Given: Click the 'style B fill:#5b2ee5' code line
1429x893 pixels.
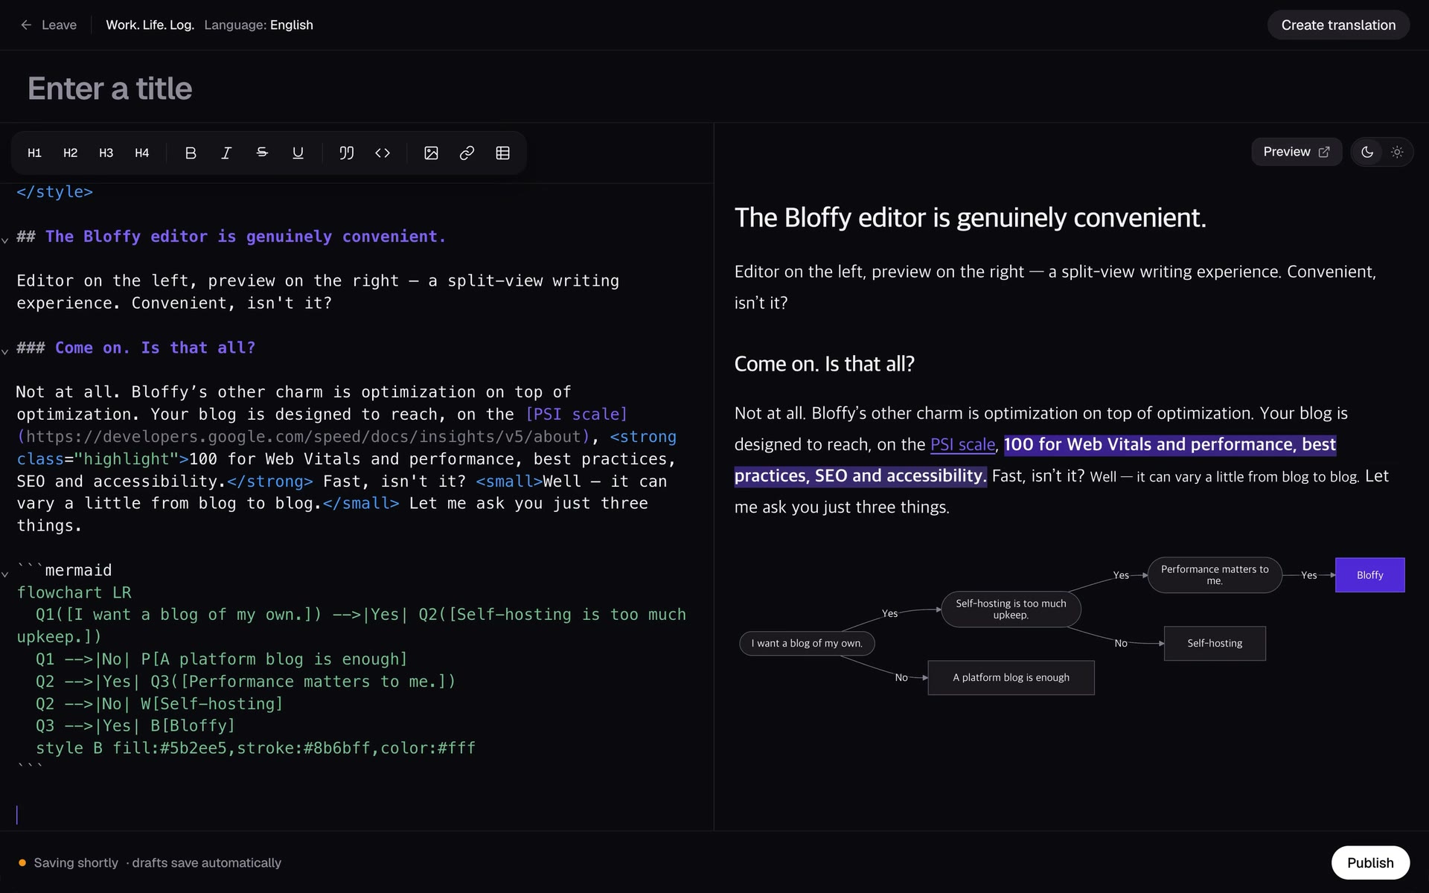Looking at the screenshot, I should (255, 748).
